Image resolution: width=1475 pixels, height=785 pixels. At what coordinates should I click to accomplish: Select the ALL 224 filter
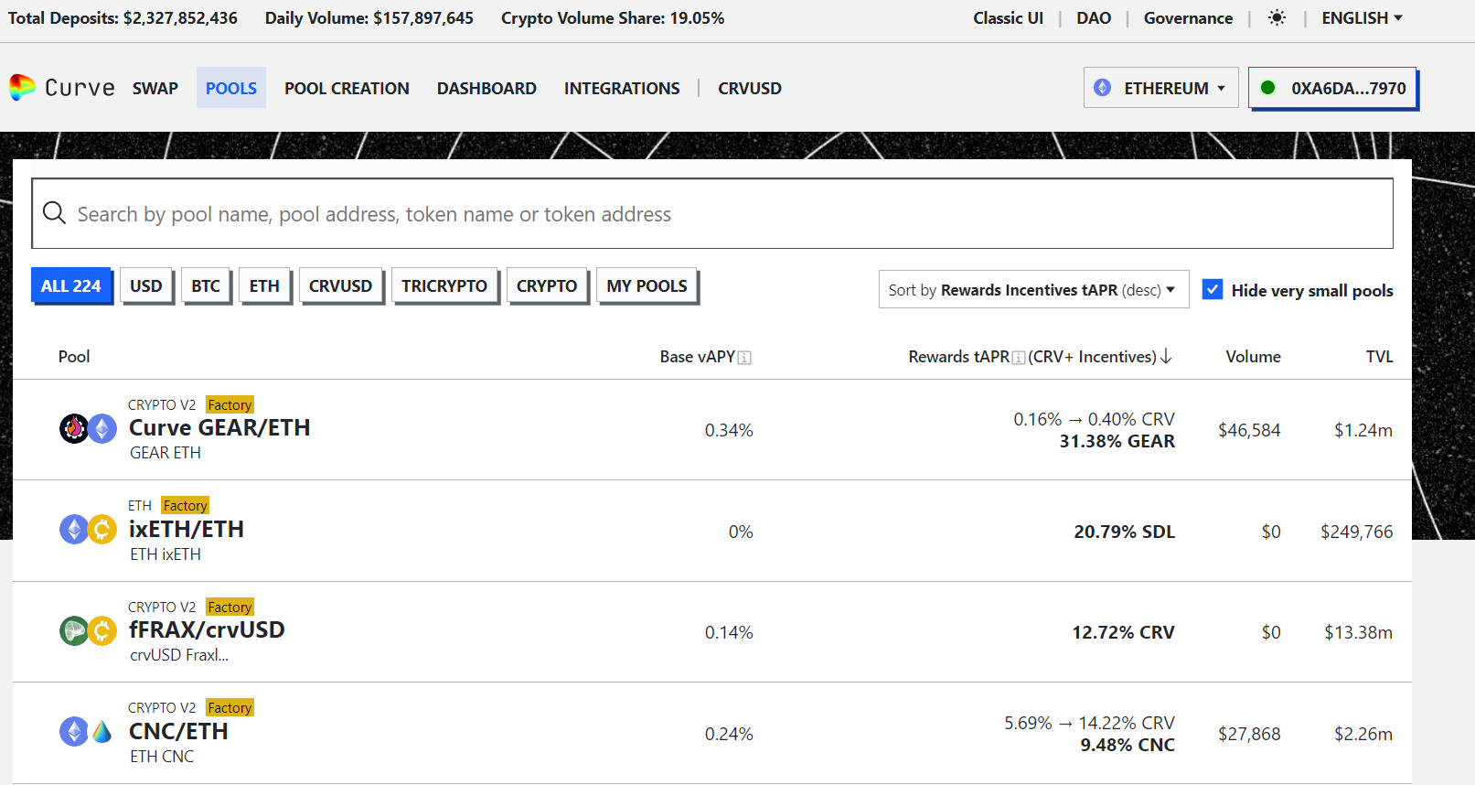coord(71,285)
